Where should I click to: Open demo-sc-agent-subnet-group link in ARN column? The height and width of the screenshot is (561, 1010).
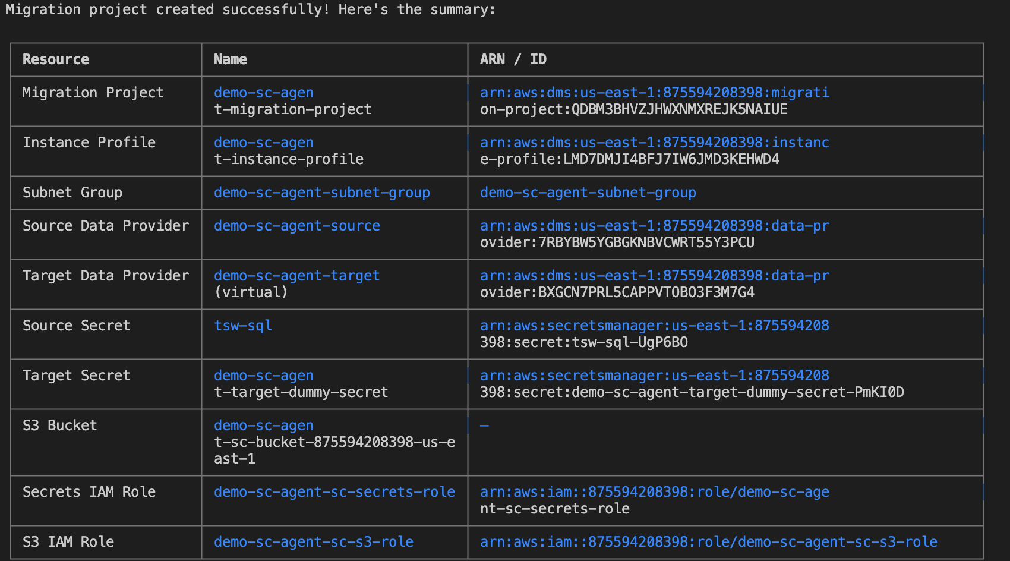pyautogui.click(x=588, y=193)
